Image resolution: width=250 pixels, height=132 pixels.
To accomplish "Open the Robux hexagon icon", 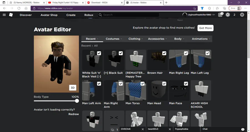I will coord(228,15).
